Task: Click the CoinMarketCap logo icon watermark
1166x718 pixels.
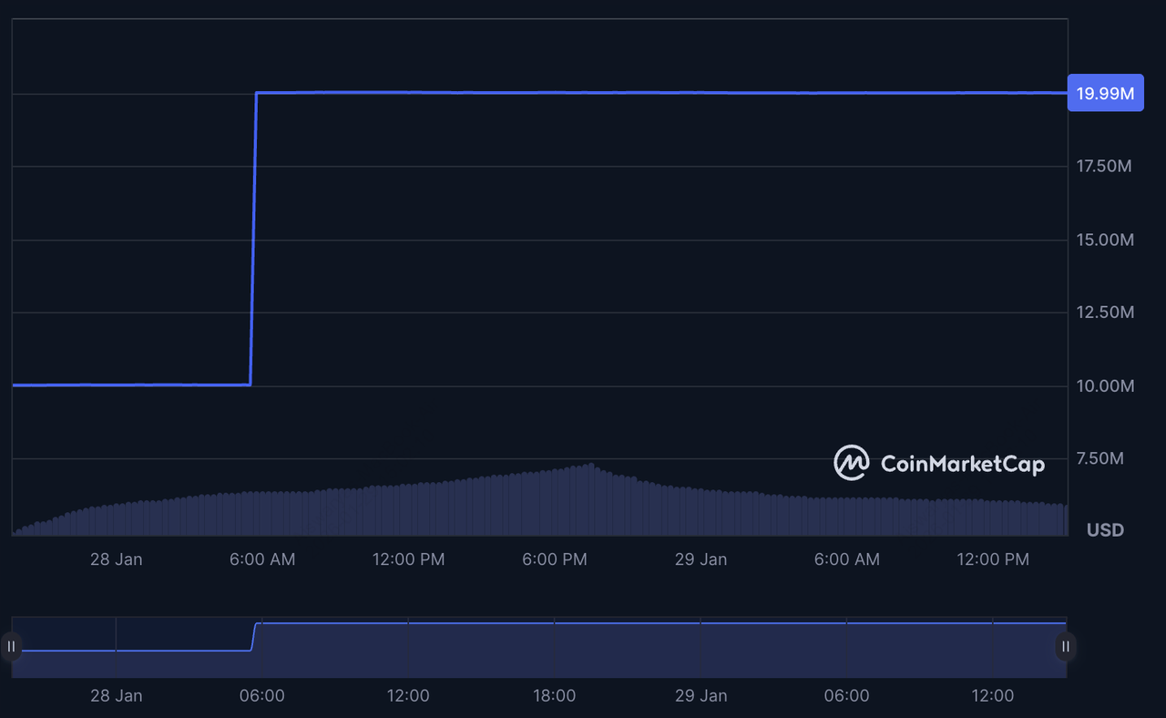Action: click(852, 463)
